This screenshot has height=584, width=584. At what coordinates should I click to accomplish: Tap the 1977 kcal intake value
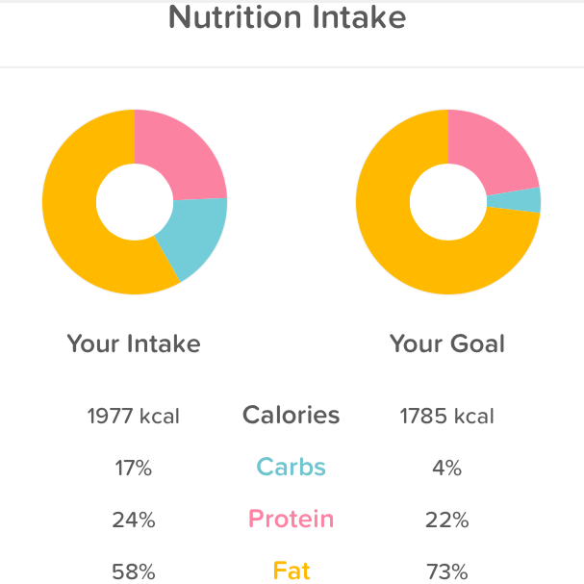134,417
